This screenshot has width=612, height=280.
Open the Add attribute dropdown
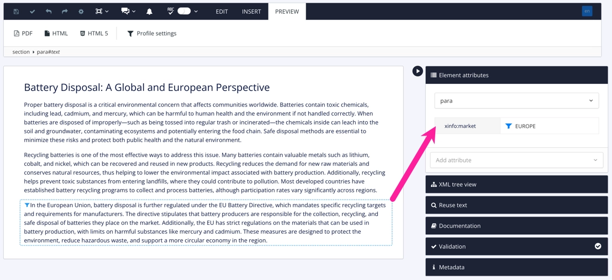pos(517,160)
